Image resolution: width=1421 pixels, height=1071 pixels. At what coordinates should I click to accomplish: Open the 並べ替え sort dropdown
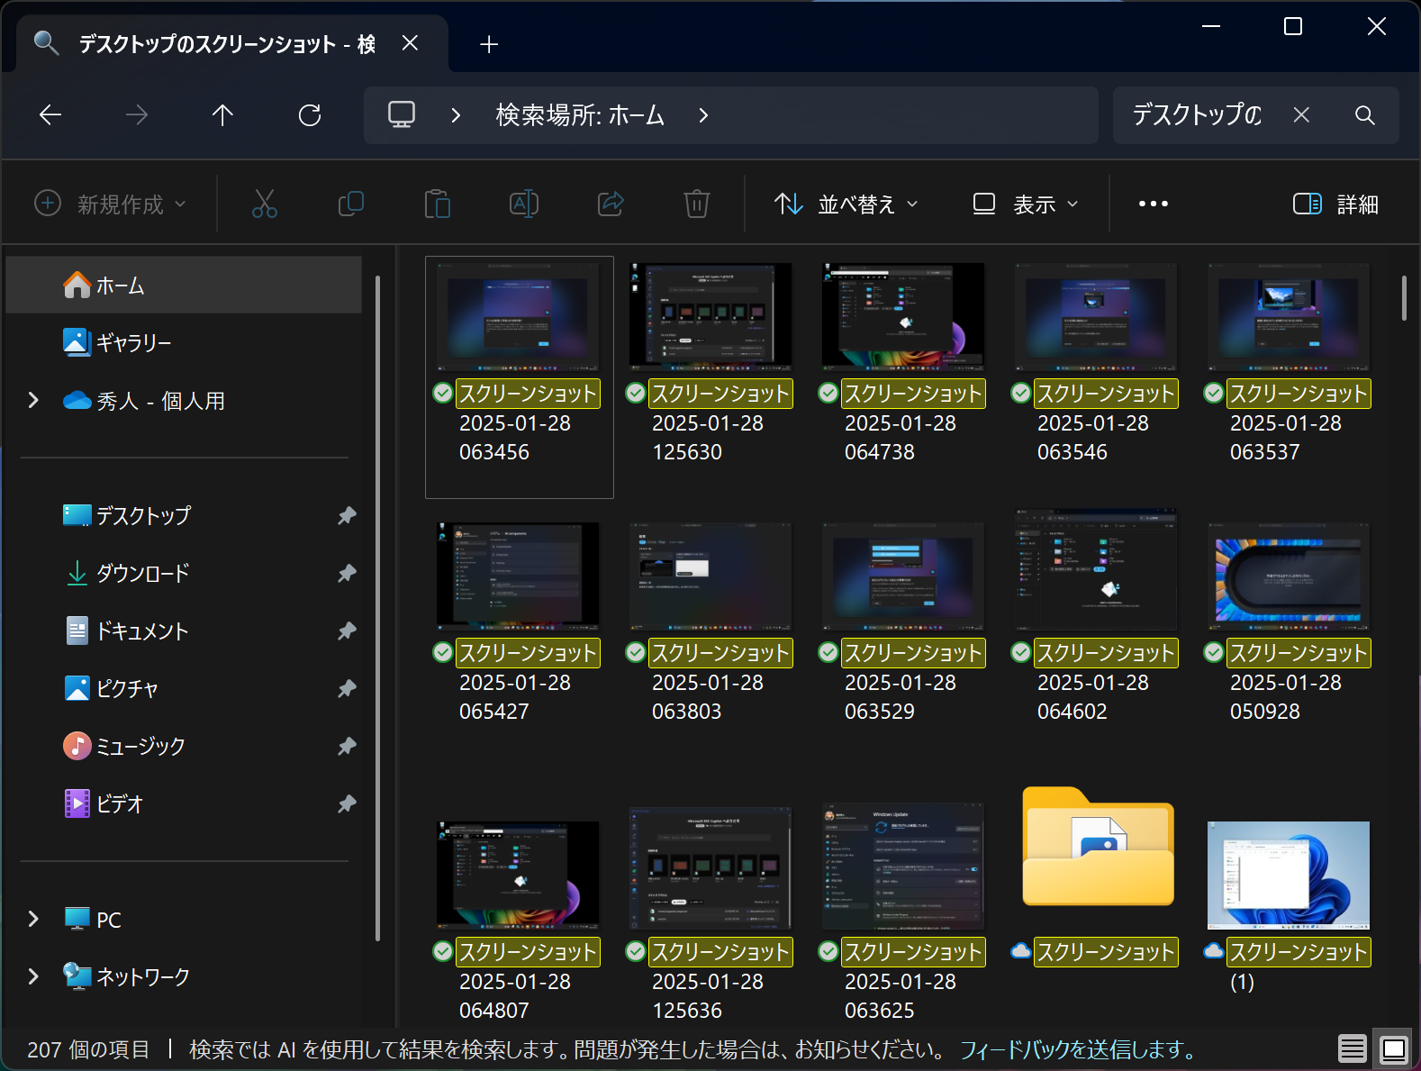[x=846, y=204]
